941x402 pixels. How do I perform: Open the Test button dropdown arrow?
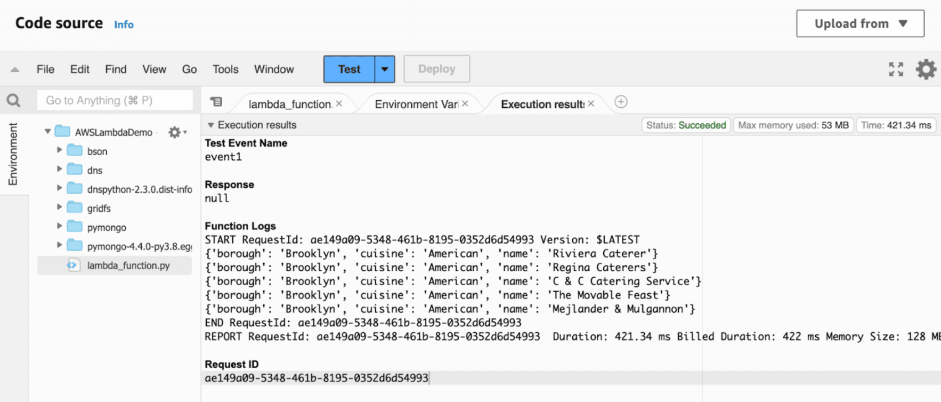(x=384, y=69)
